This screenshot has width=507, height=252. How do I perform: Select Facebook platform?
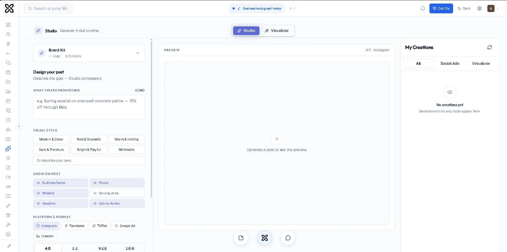tap(74, 226)
